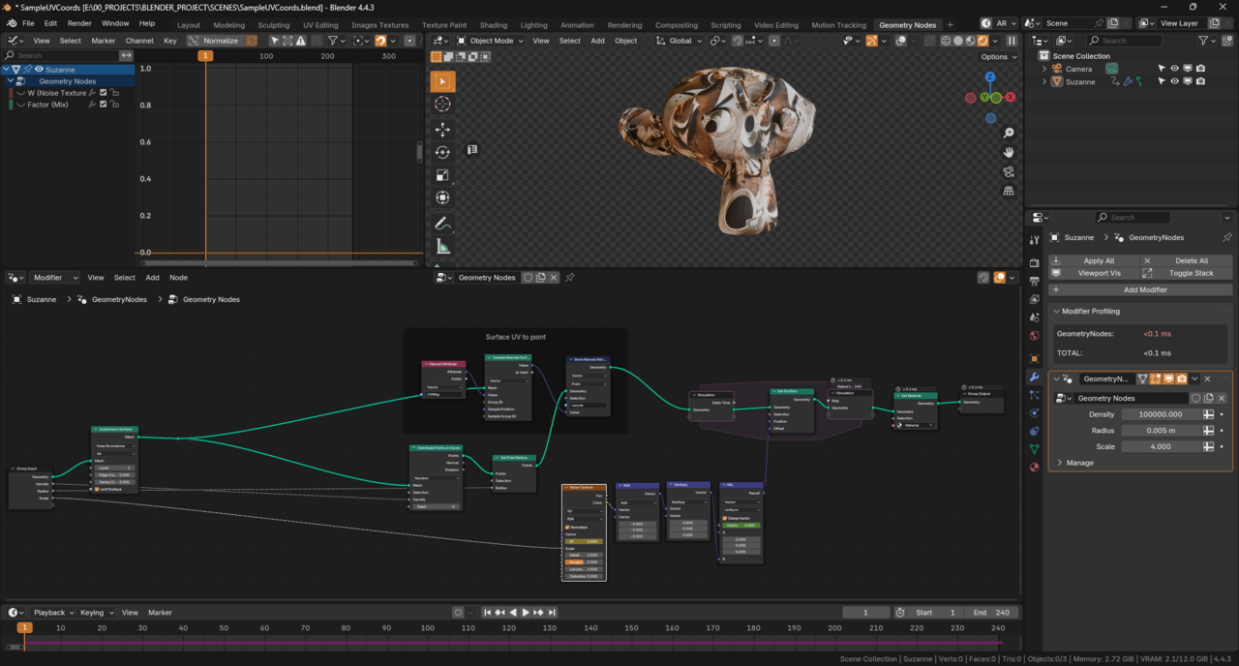1239x666 pixels.
Task: Expand the Camera item in outliner
Action: (x=1044, y=69)
